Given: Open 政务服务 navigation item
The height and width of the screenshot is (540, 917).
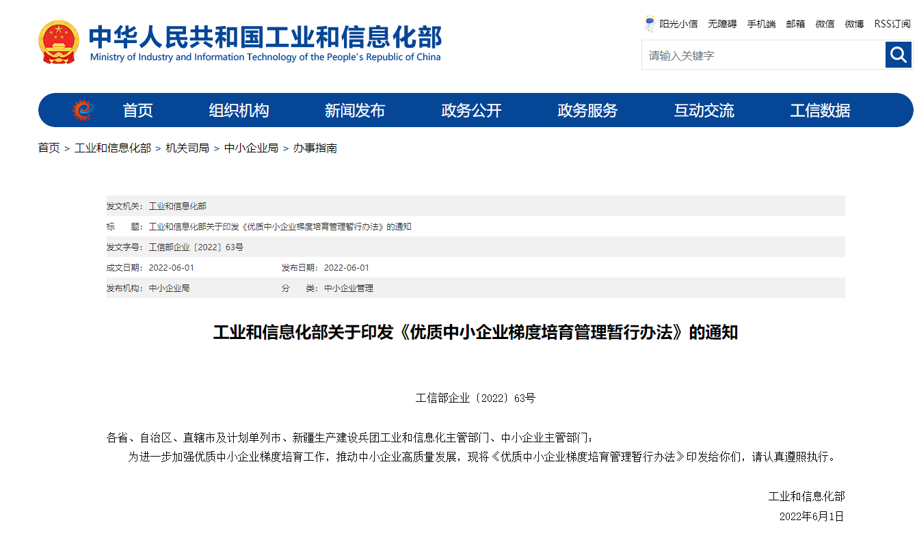Looking at the screenshot, I should (x=587, y=111).
